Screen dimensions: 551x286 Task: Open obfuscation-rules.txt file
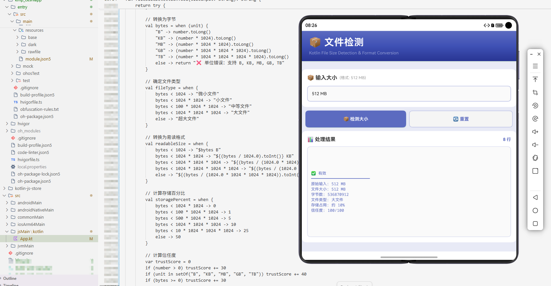tap(39, 109)
